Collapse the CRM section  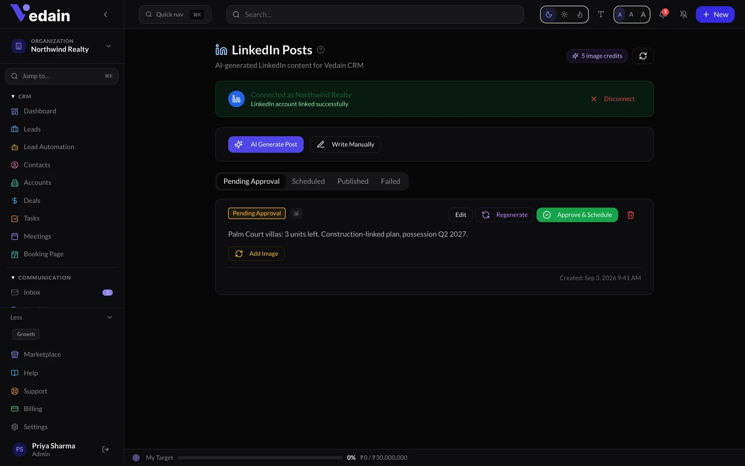21,97
